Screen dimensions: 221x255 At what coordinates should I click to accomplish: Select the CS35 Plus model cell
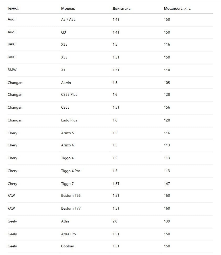coord(69,94)
